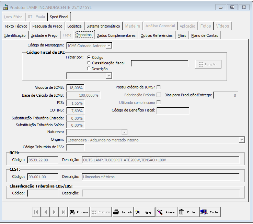Click the Código de Benefício Fiscal field
The height and width of the screenshot is (224, 253).
173,111
